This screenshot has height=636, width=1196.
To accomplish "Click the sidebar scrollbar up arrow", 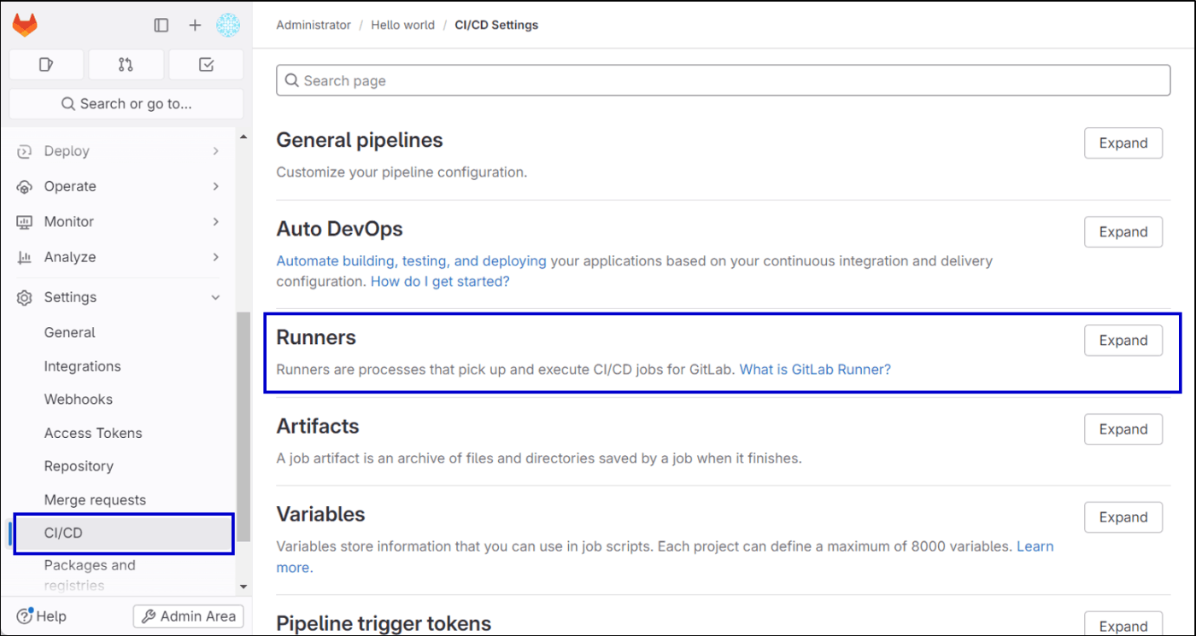I will (243, 137).
